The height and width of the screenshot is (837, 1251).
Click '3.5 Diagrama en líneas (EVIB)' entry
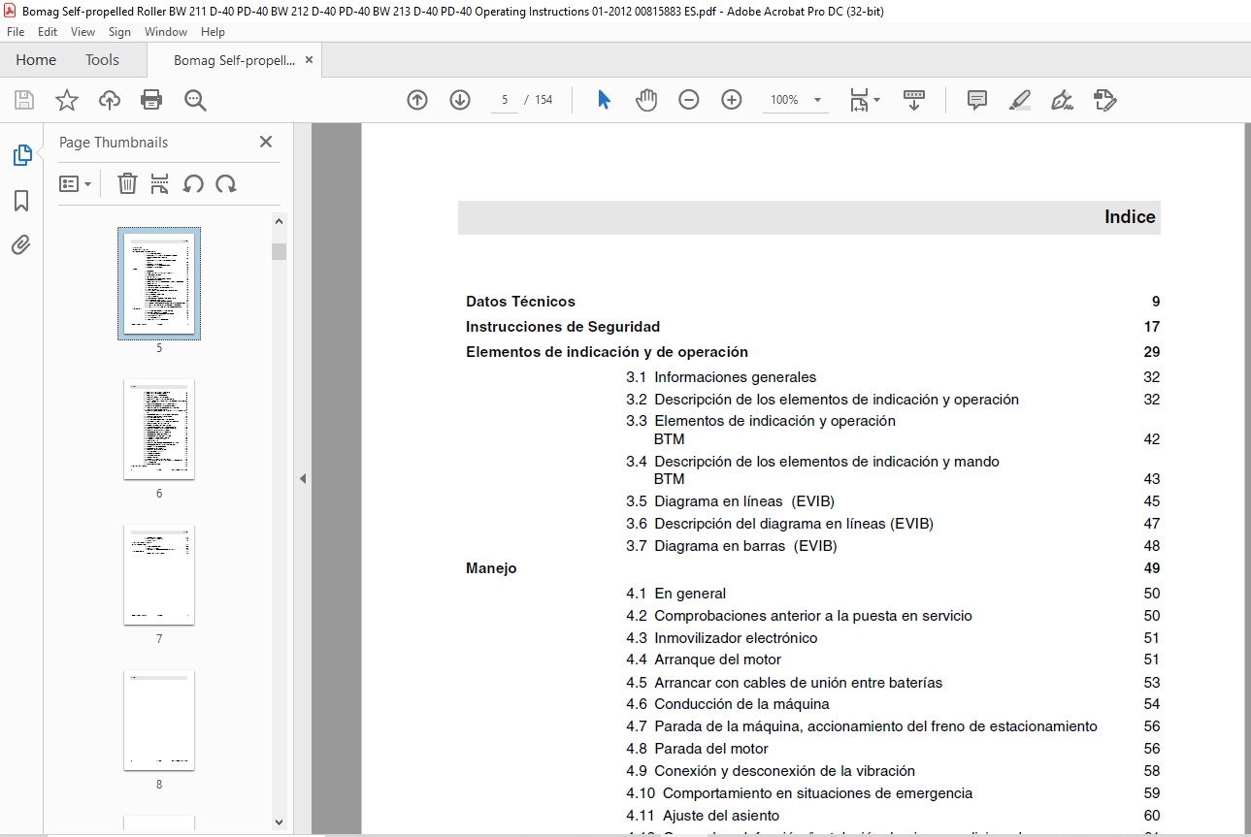tap(730, 501)
